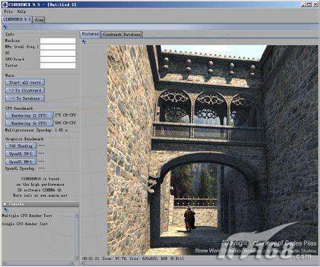
Task: Click the pin icon under the Pictures tab
Action: click(x=84, y=42)
